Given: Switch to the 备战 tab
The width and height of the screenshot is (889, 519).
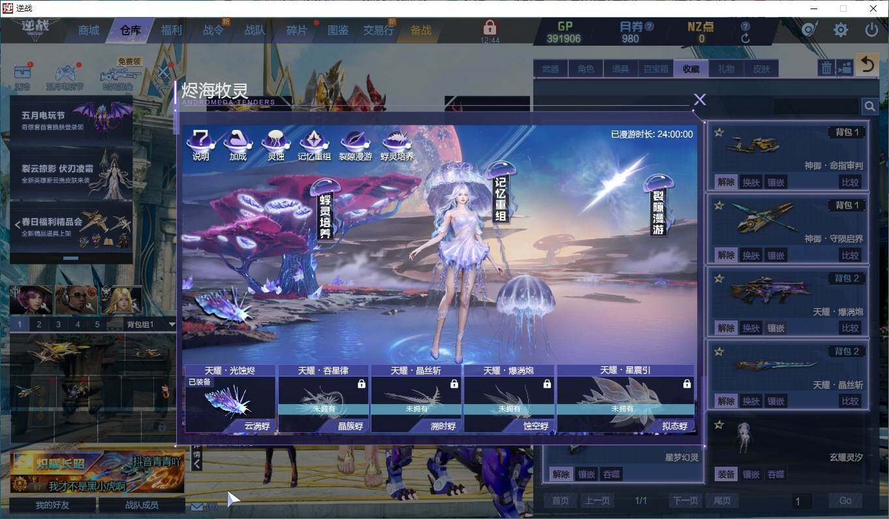Looking at the screenshot, I should click(421, 30).
